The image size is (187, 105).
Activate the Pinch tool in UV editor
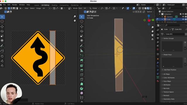[x=2, y=65]
